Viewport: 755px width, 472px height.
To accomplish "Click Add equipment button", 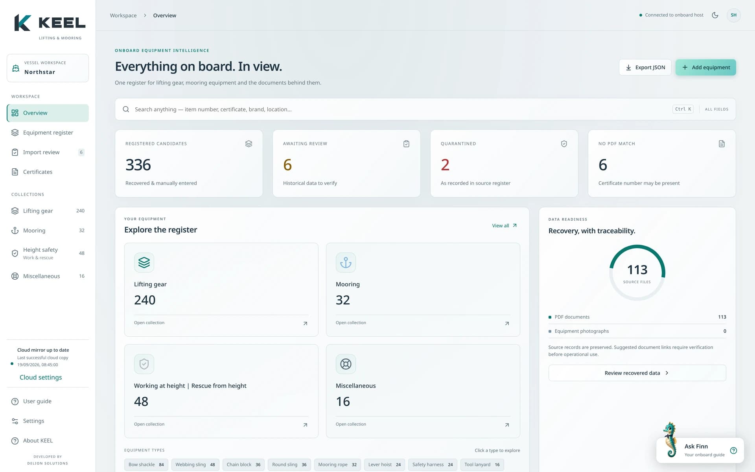I will pos(705,67).
